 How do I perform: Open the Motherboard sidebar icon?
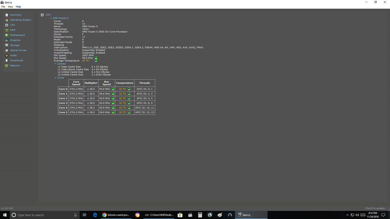point(7,35)
